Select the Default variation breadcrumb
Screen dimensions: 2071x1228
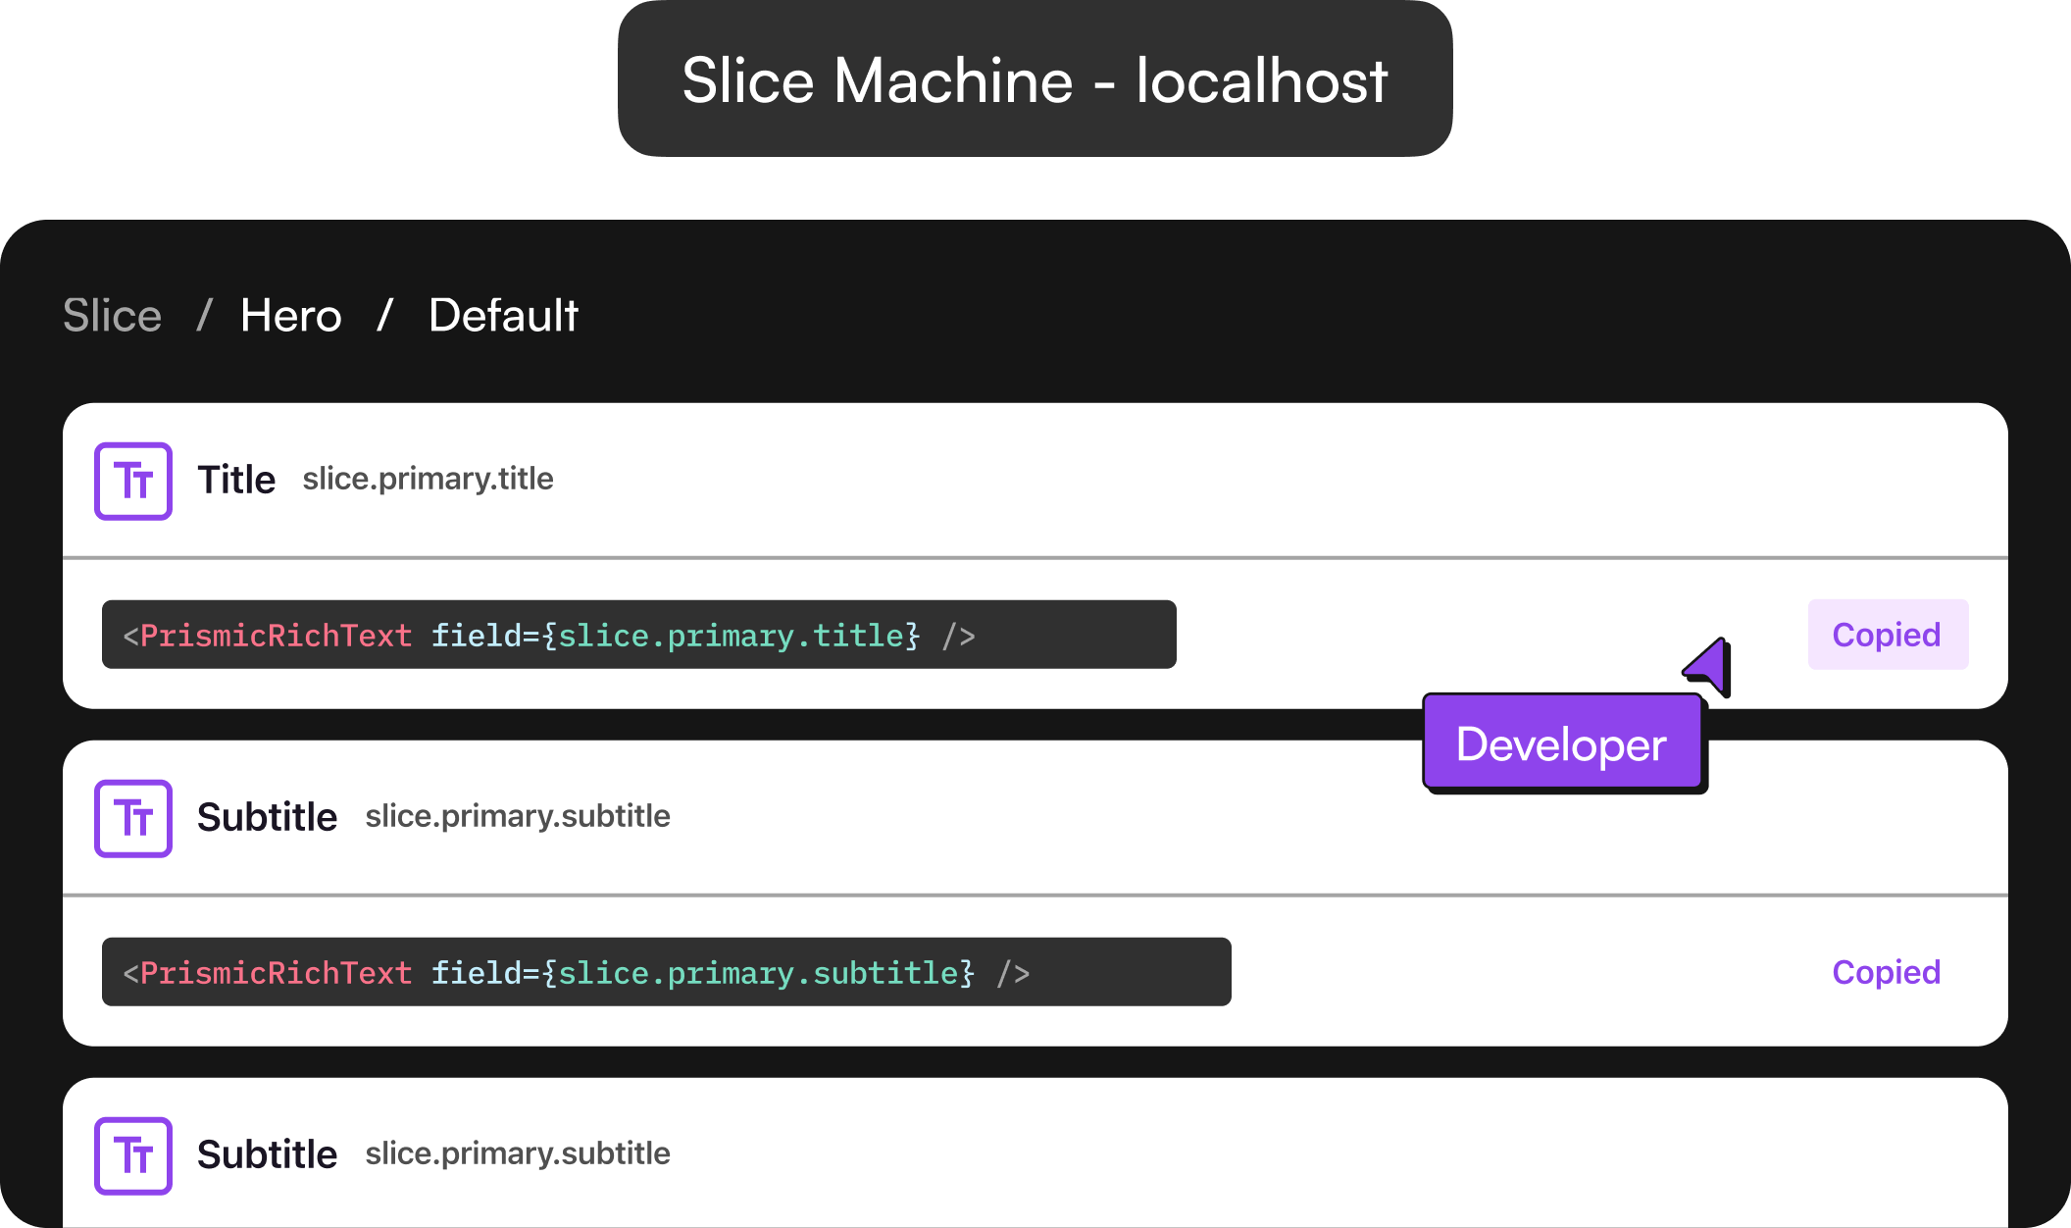503,316
